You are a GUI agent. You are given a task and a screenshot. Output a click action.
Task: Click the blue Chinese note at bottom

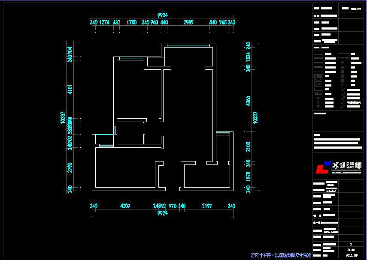[x=281, y=255]
